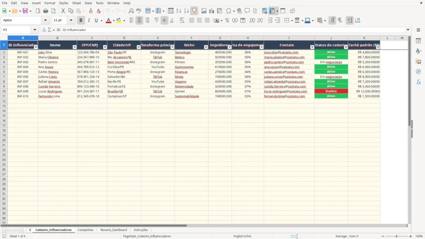Toggle Bold formatting
Viewport: 425px width, 239px height.
click(81, 20)
